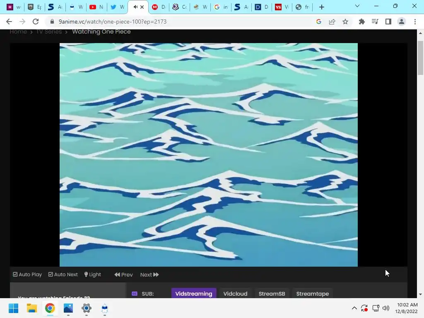Viewport: 424px width, 318px height.
Task: Click the One Piece video player
Action: point(209,155)
